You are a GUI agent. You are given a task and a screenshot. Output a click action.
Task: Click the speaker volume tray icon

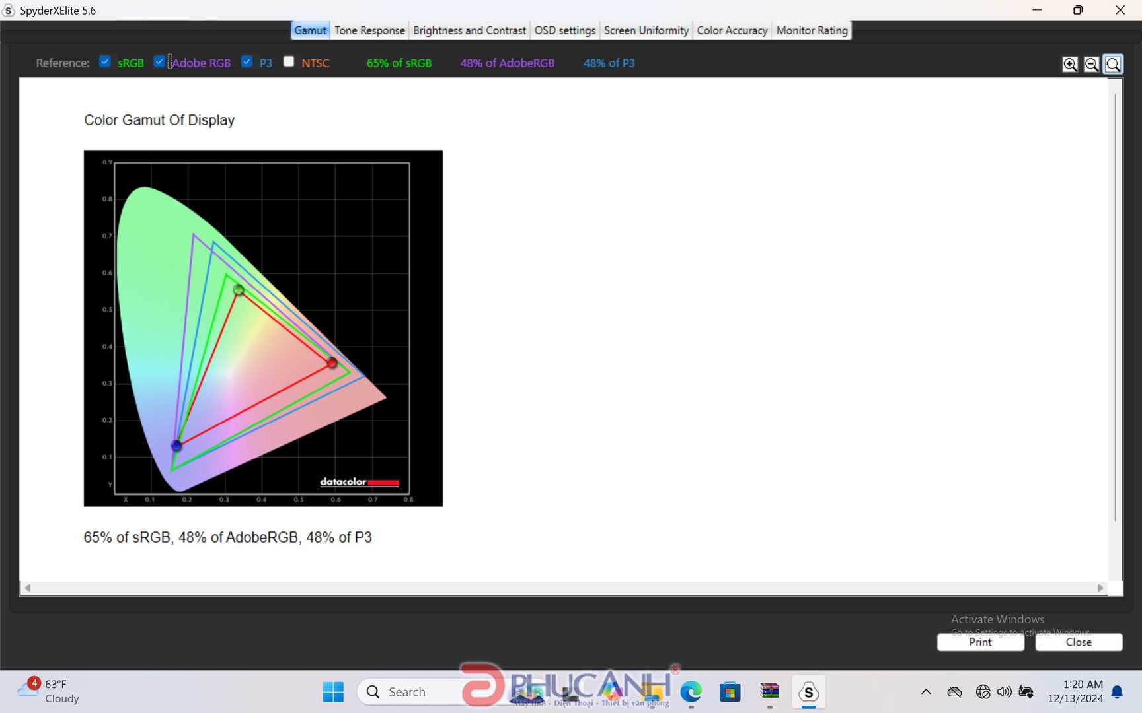click(x=1004, y=692)
